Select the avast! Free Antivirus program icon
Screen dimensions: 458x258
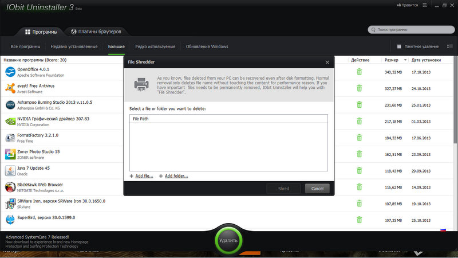click(10, 88)
